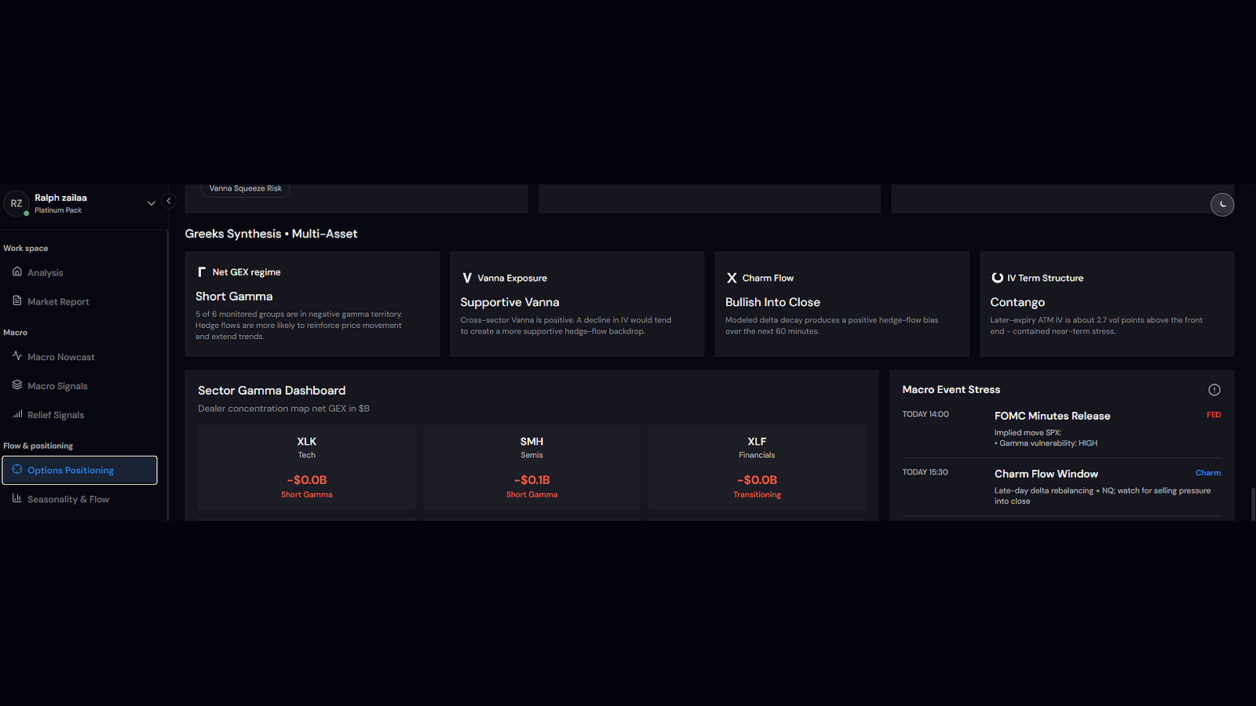The image size is (1256, 706).
Task: Click the TODAY 15:30 timestamp
Action: [925, 472]
